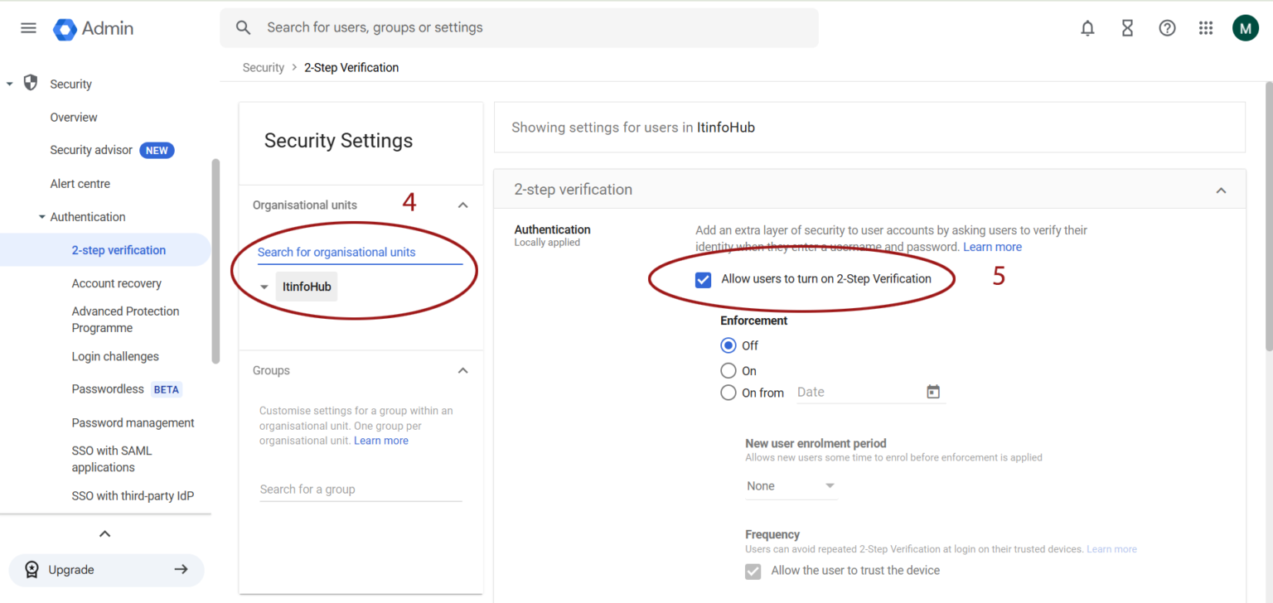
Task: Collapse the Organisational units section
Action: tap(462, 205)
